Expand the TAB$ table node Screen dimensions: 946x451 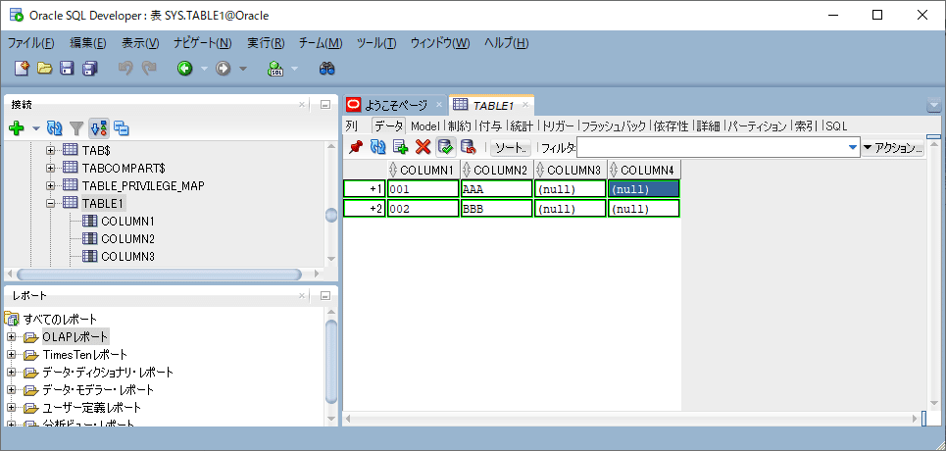tap(51, 150)
